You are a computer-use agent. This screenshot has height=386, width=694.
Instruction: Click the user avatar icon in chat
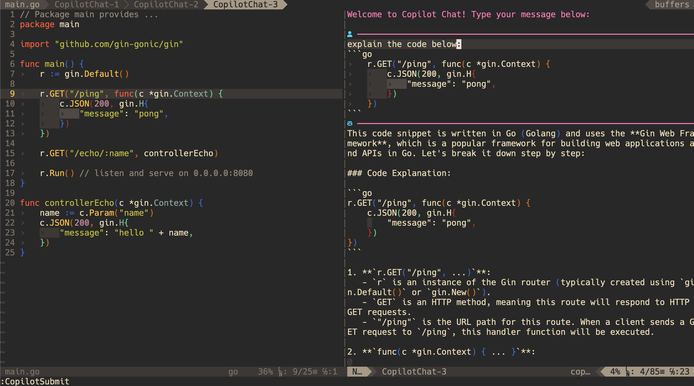350,34
